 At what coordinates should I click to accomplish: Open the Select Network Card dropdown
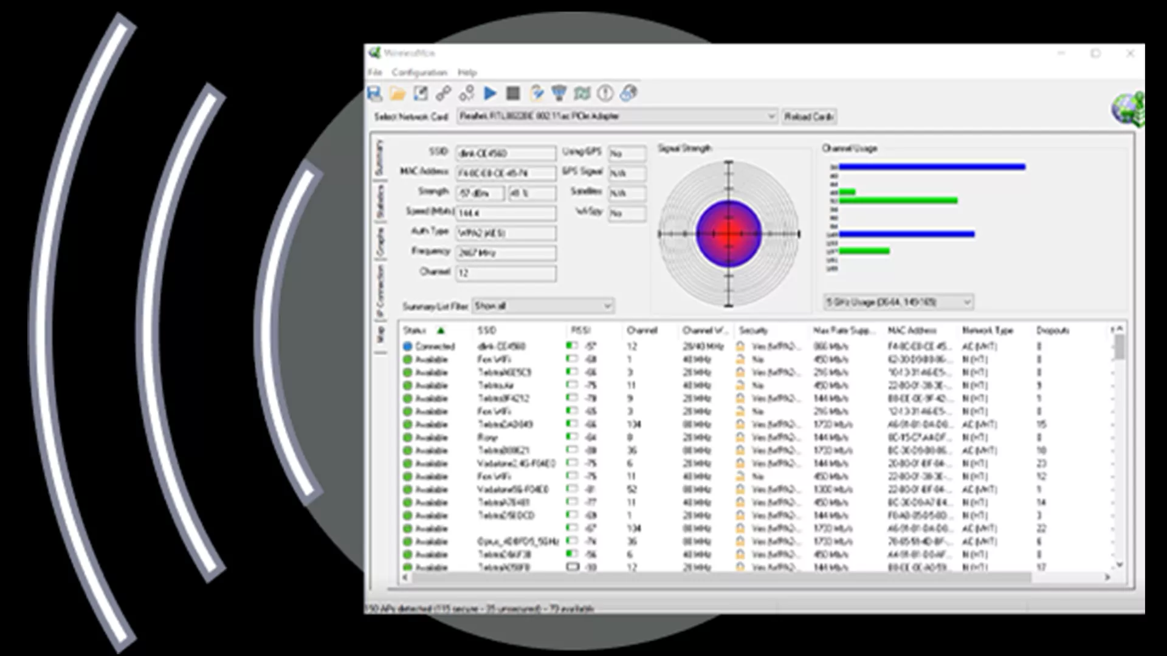point(771,116)
